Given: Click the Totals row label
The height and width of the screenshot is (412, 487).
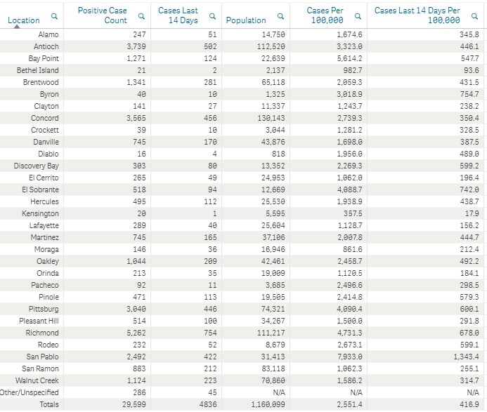Looking at the screenshot, I should [x=49, y=404].
